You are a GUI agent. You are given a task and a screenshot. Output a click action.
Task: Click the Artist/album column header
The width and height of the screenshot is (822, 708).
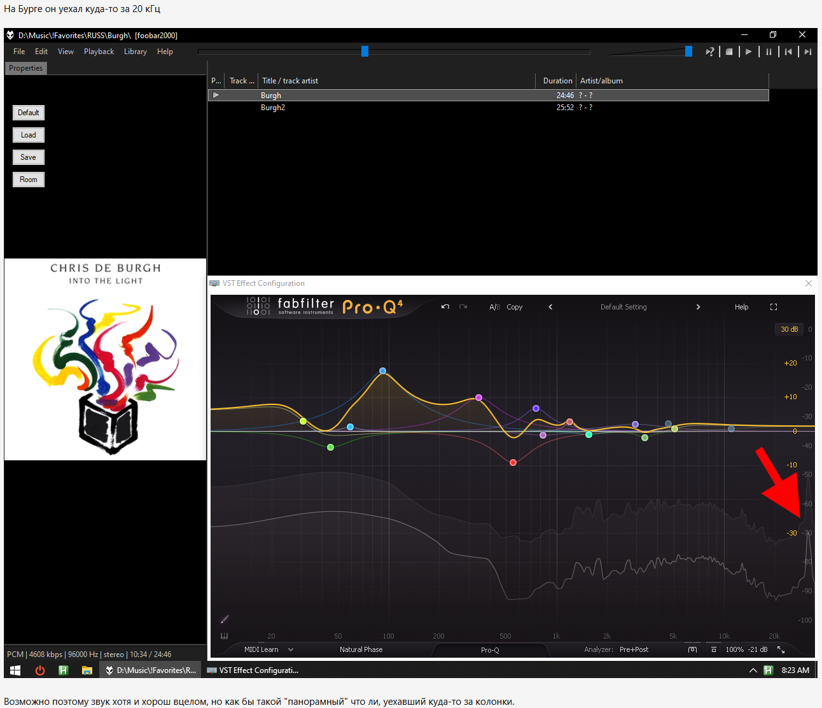click(672, 81)
